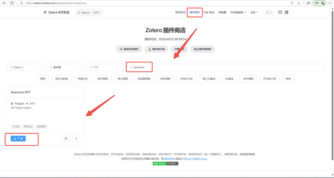Image resolution: width=334 pixels, height=178 pixels.
Task: Select the 笔记增强 category tag
Action: 123,79
